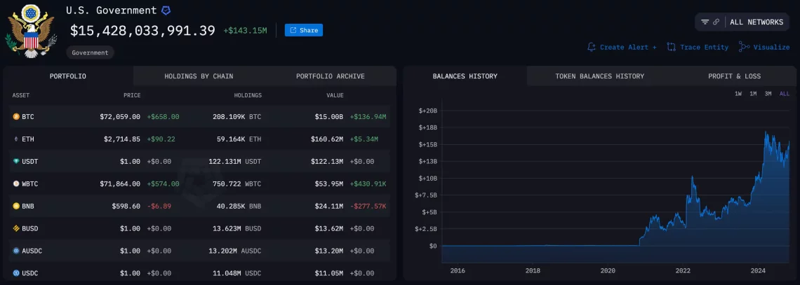Set chart range to 1M
The height and width of the screenshot is (285, 800).
[753, 94]
